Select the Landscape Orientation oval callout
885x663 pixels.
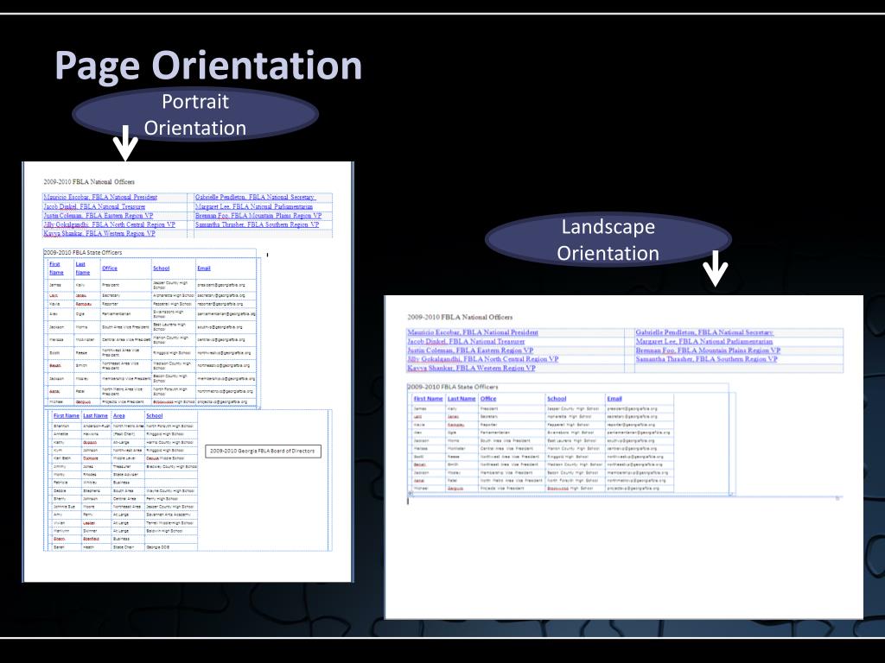click(x=608, y=240)
